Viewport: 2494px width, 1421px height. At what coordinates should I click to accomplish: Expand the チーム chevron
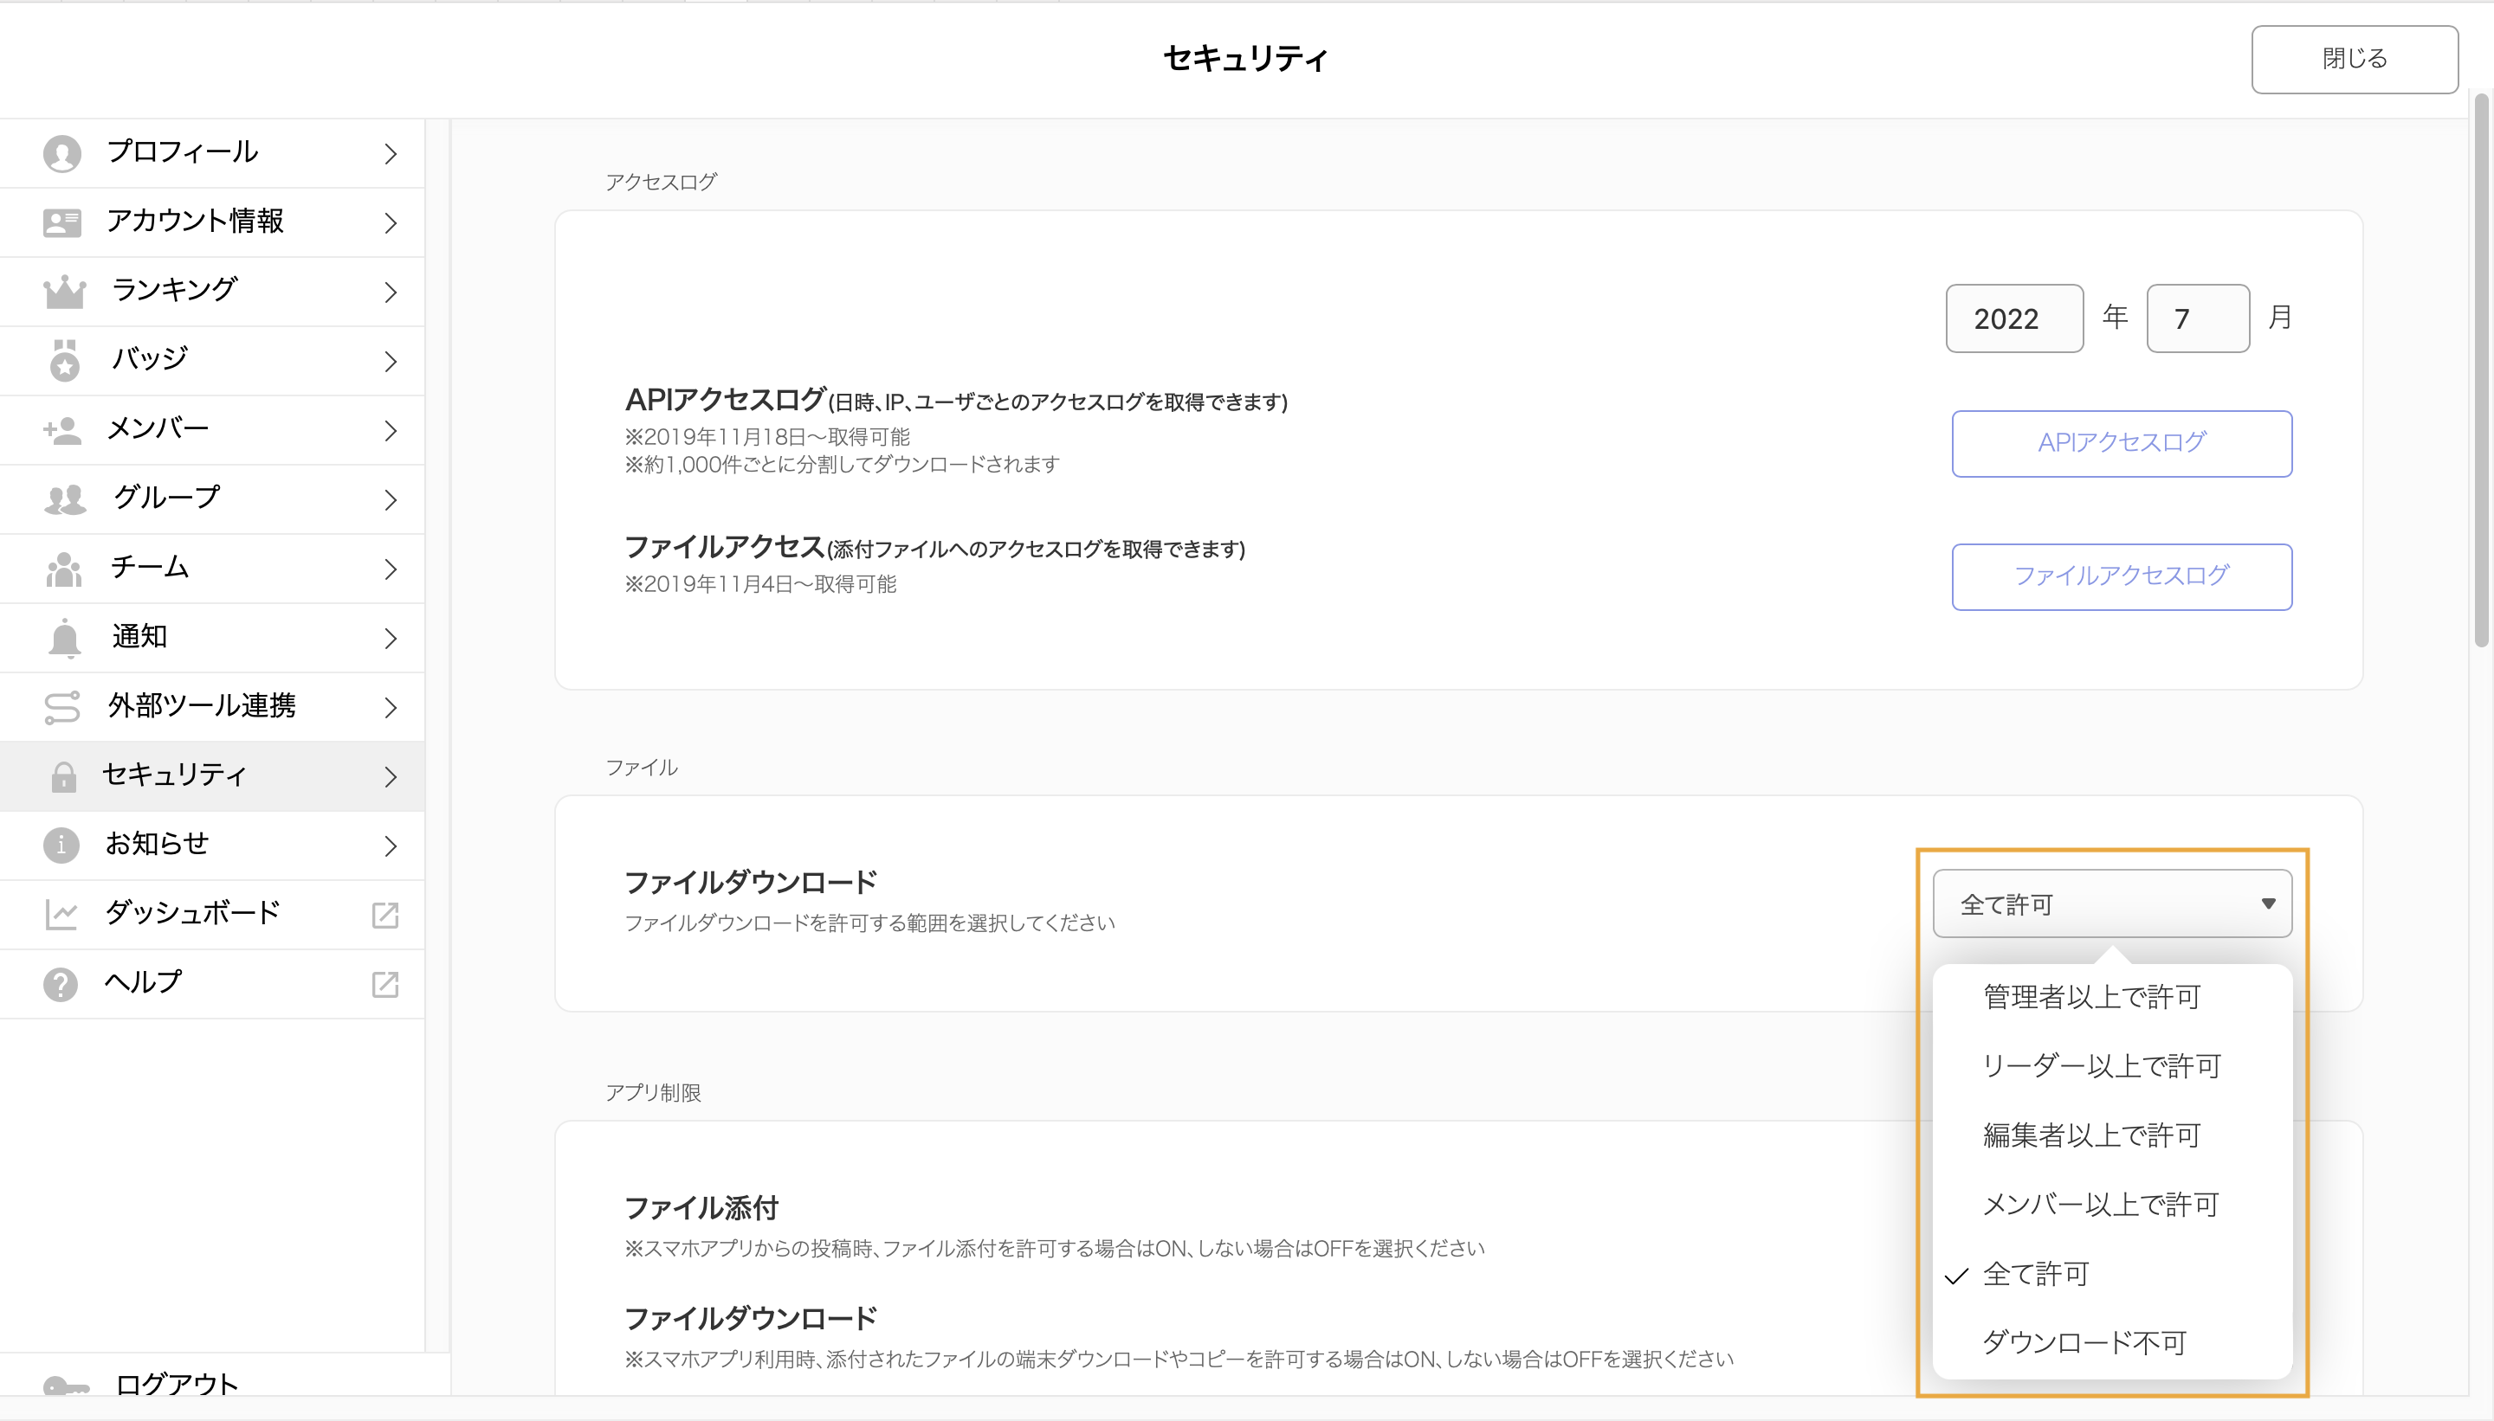click(391, 569)
